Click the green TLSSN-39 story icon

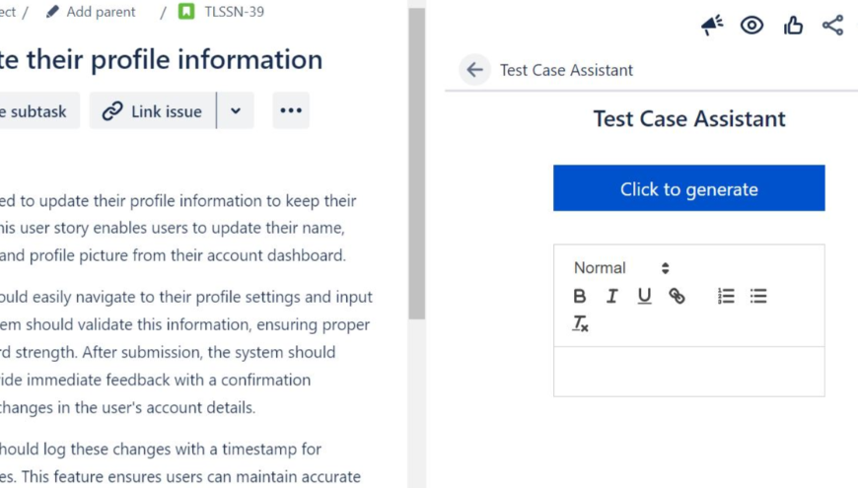click(186, 12)
